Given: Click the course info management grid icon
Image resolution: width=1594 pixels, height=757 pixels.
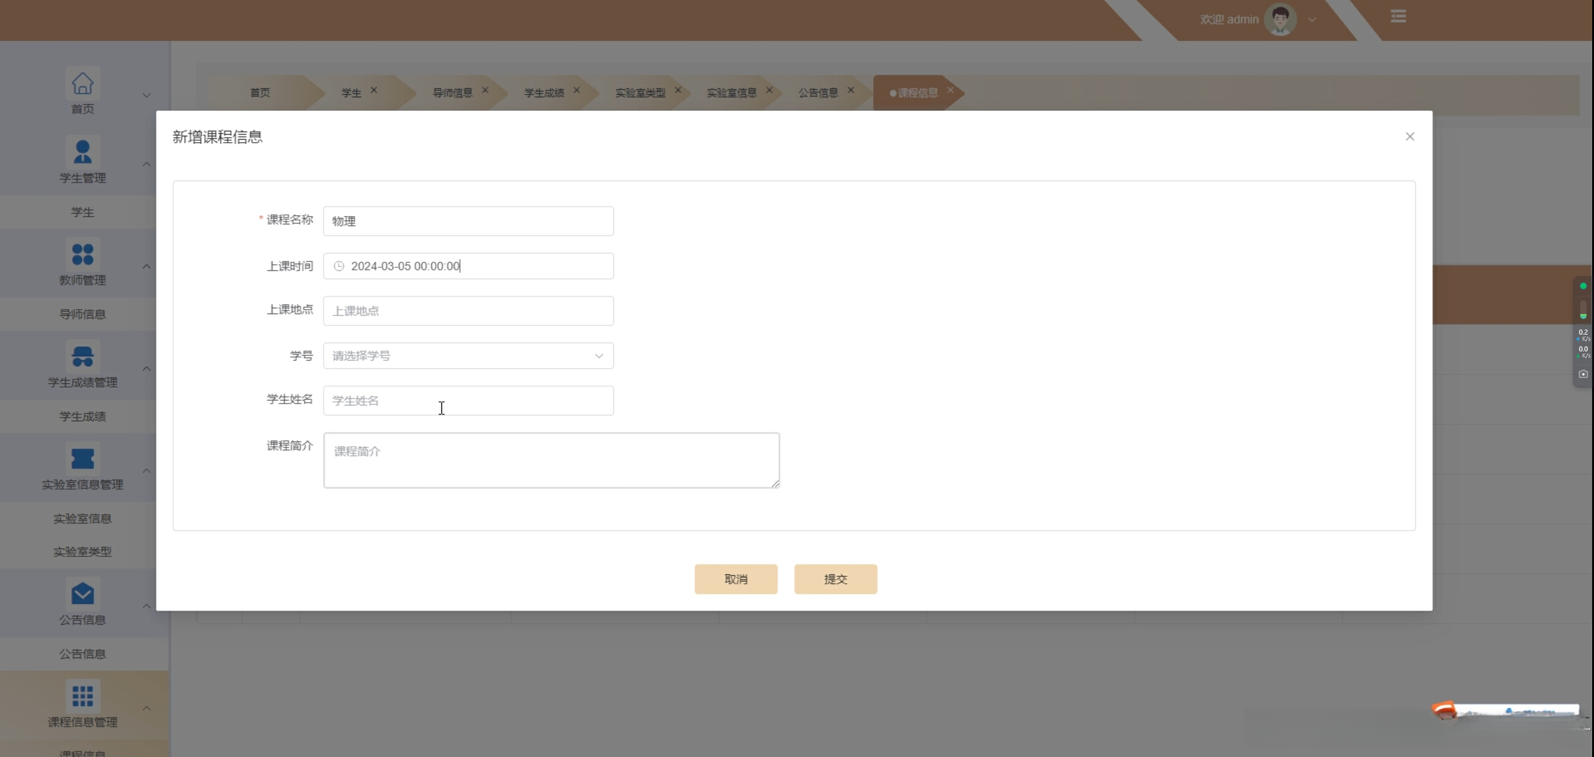Looking at the screenshot, I should 82,696.
